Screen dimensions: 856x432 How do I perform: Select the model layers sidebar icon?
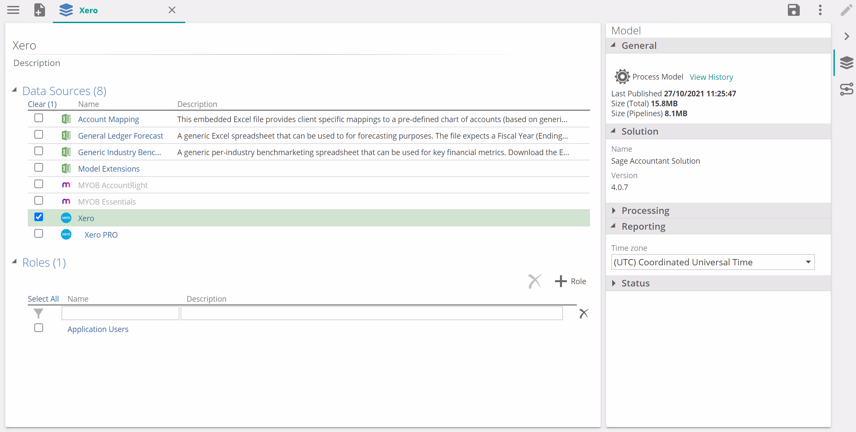(846, 63)
